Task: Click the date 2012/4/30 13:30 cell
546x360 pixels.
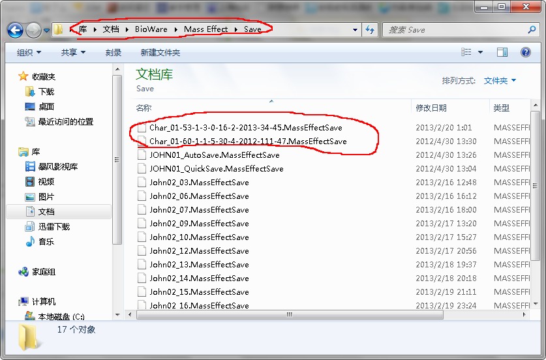Action: click(x=446, y=142)
